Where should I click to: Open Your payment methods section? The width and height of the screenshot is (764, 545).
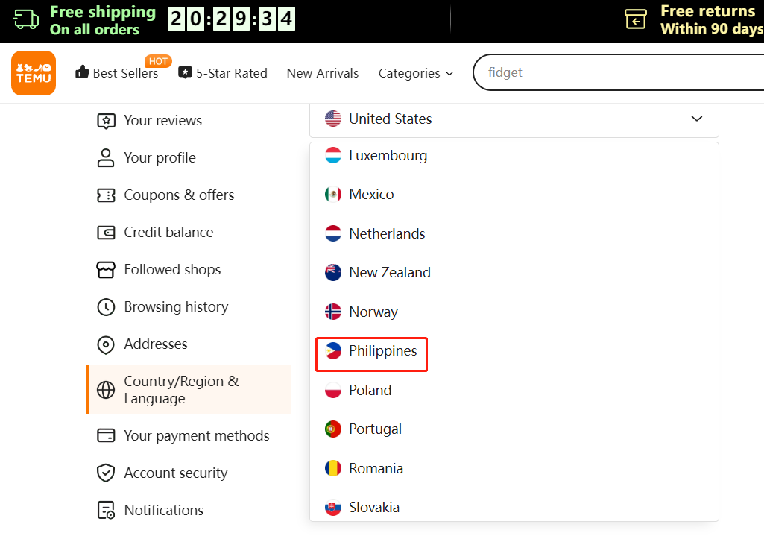[x=196, y=435]
